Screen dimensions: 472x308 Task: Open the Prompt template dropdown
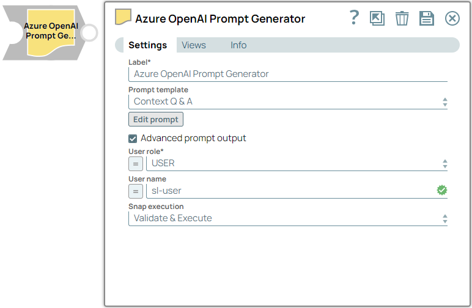(288, 101)
